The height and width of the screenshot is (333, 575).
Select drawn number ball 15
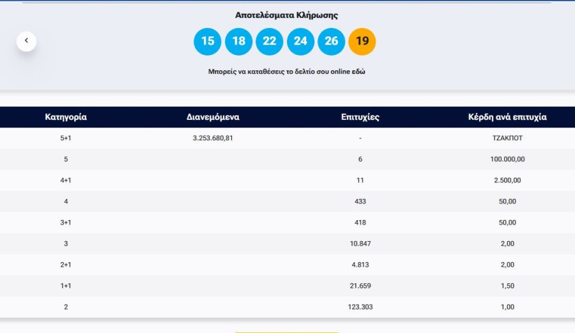(208, 41)
